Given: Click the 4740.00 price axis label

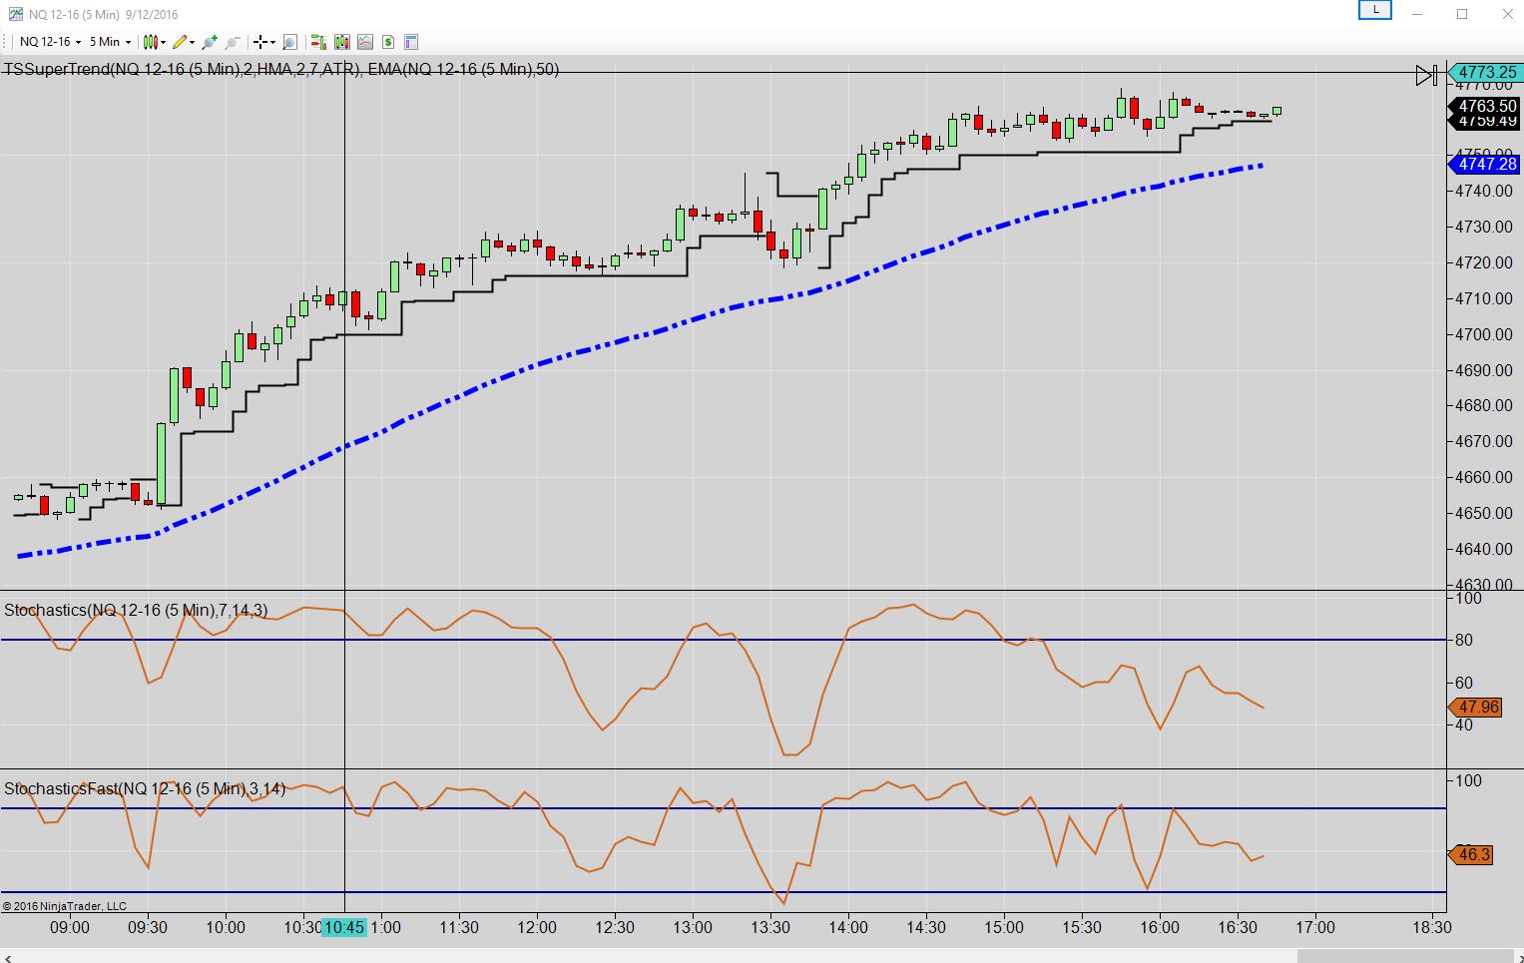Looking at the screenshot, I should [1485, 191].
